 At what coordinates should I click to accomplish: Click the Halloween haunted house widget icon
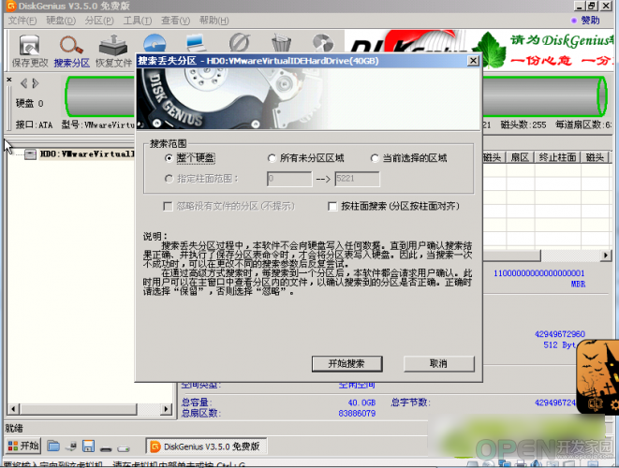[x=597, y=377]
